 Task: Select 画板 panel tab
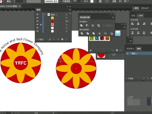tap(139, 49)
